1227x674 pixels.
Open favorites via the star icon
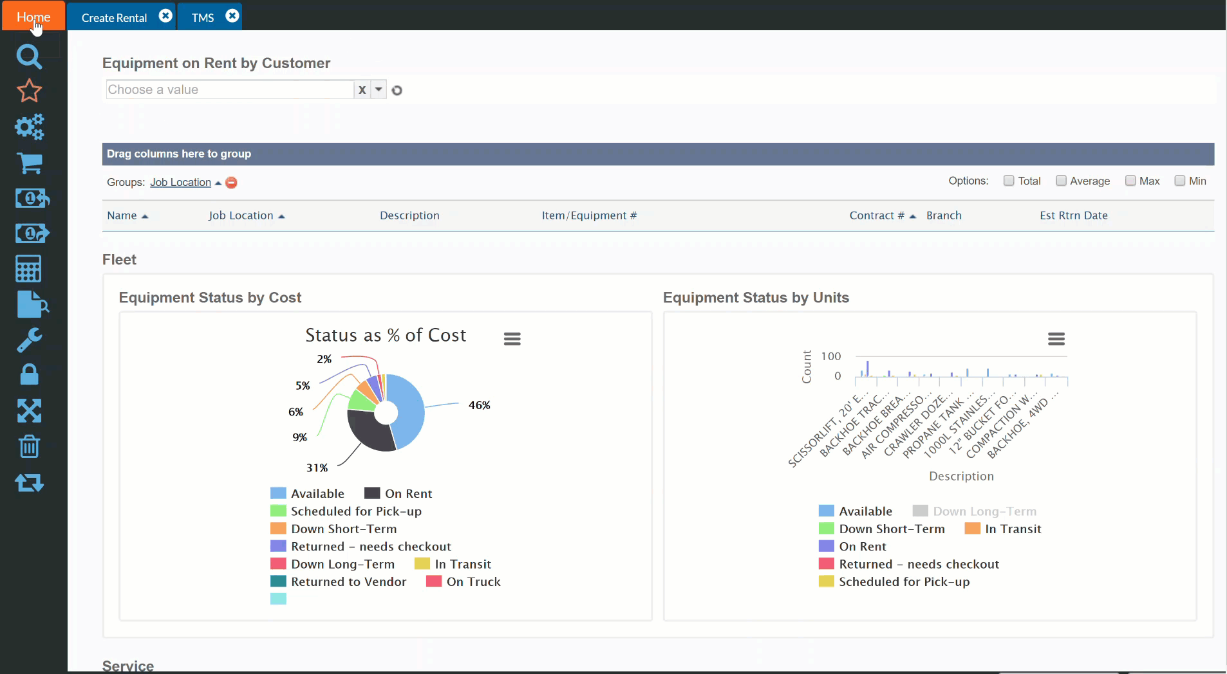(29, 91)
